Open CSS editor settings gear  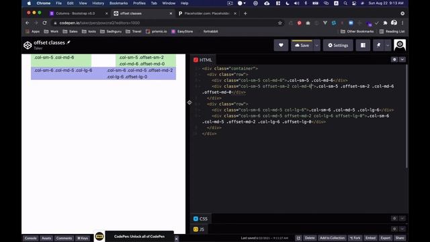(x=394, y=218)
